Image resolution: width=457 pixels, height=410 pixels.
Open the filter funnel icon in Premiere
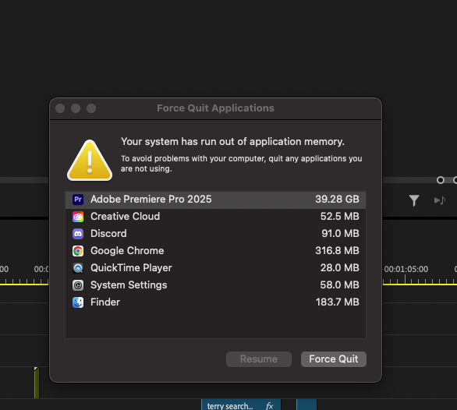pos(414,200)
